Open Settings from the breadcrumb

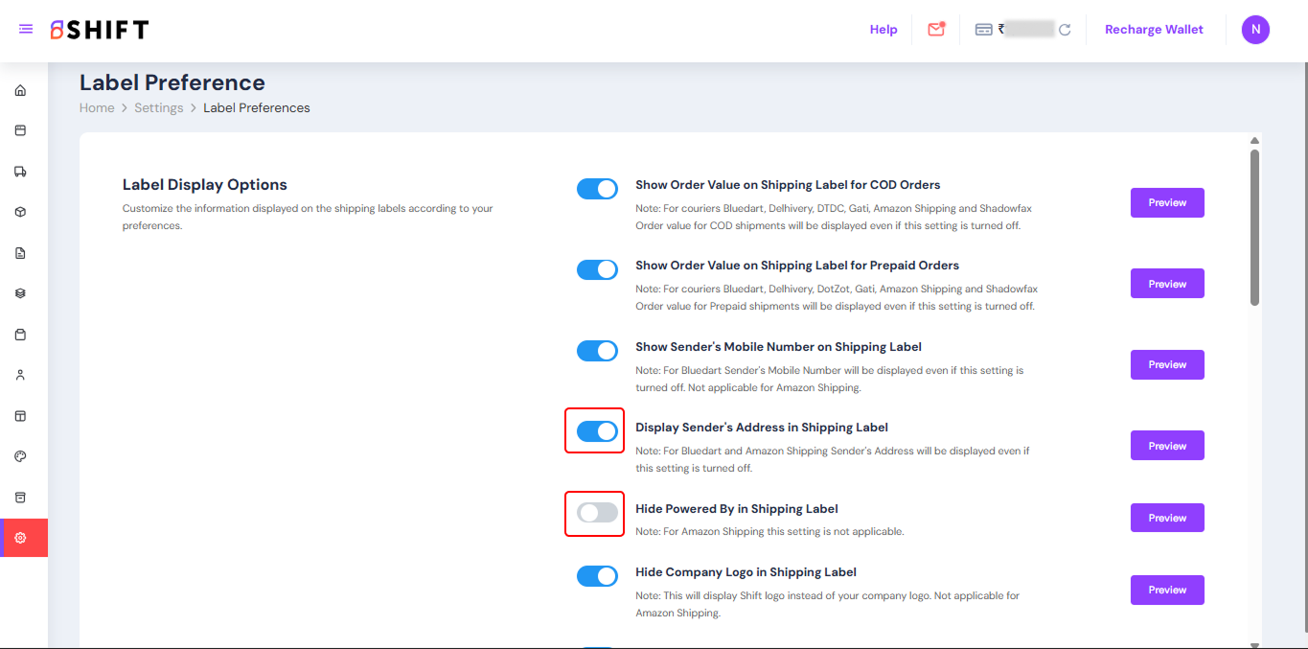[x=158, y=108]
